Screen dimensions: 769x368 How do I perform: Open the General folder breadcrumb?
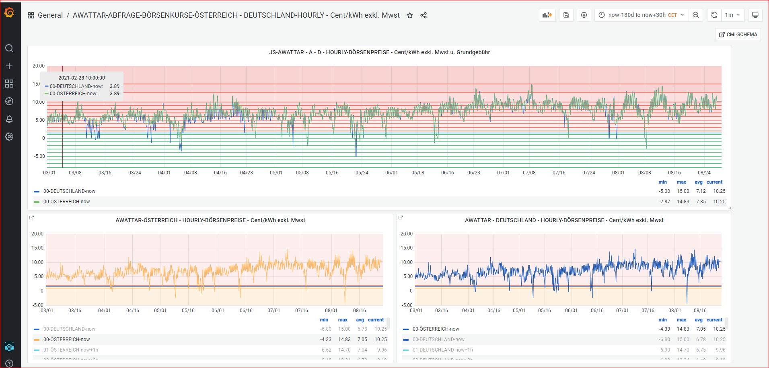(x=50, y=15)
